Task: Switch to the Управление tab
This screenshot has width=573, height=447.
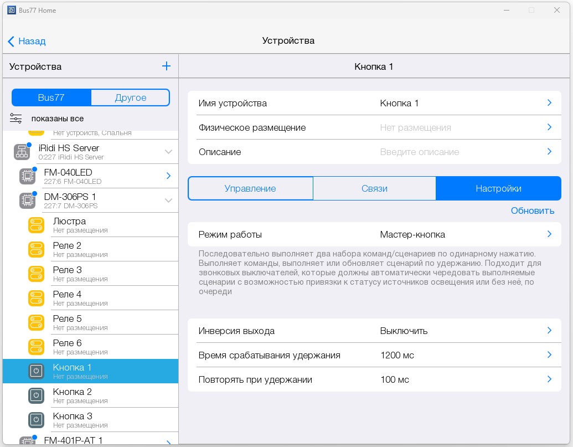Action: pyautogui.click(x=250, y=188)
